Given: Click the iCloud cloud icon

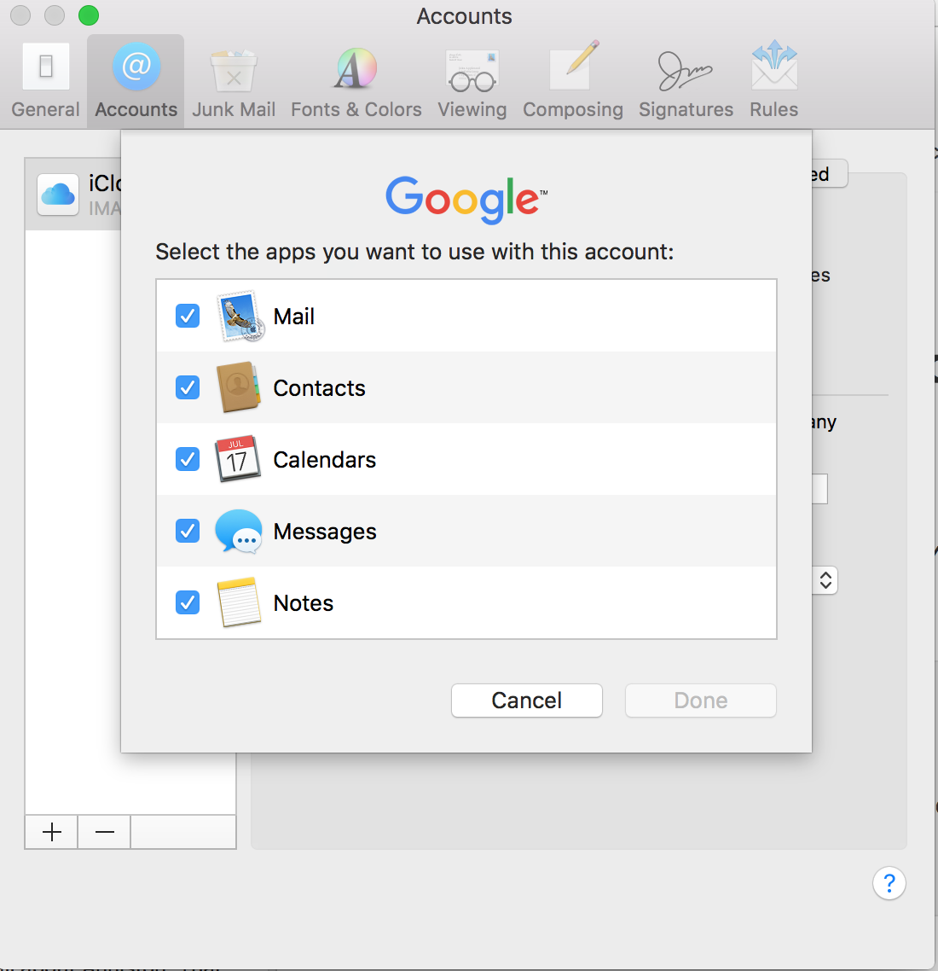Looking at the screenshot, I should tap(58, 195).
